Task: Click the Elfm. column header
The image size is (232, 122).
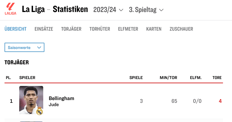Action: pyautogui.click(x=196, y=78)
